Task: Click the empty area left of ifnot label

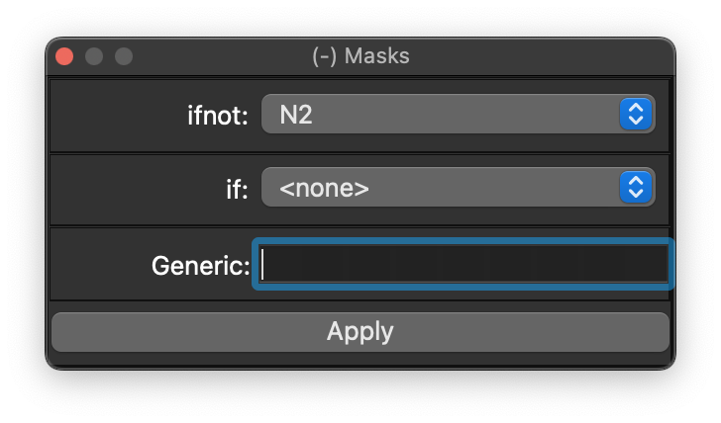Action: (109, 115)
